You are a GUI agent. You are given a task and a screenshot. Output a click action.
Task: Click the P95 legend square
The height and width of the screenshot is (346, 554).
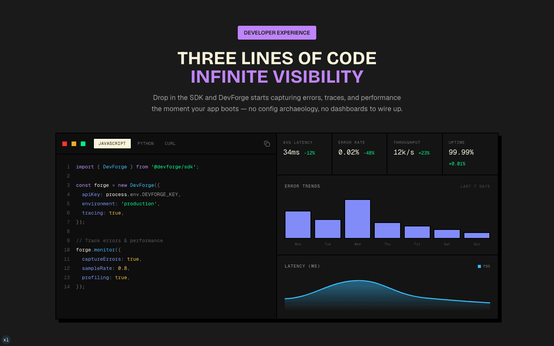point(479,266)
